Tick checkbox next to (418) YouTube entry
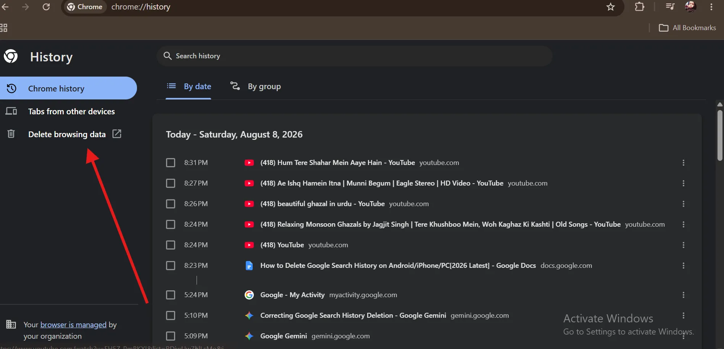 coord(171,245)
